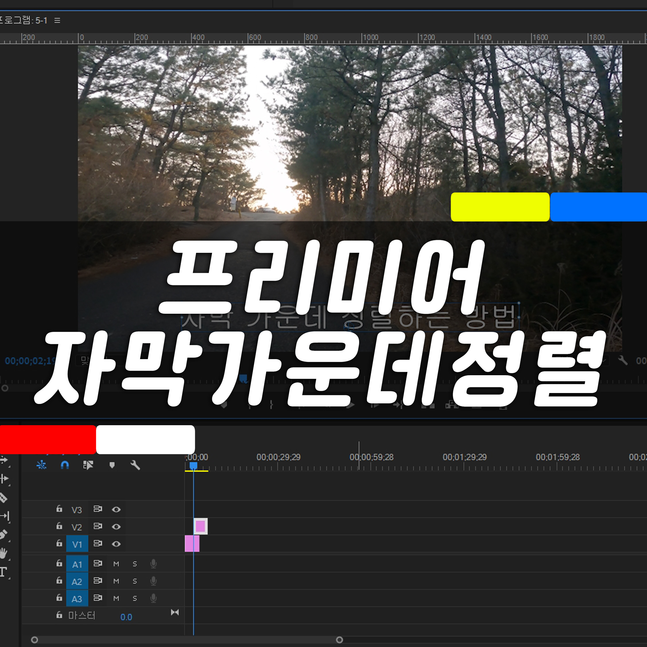
Task: Open Timeline Display Settings wrench
Action: coord(135,465)
